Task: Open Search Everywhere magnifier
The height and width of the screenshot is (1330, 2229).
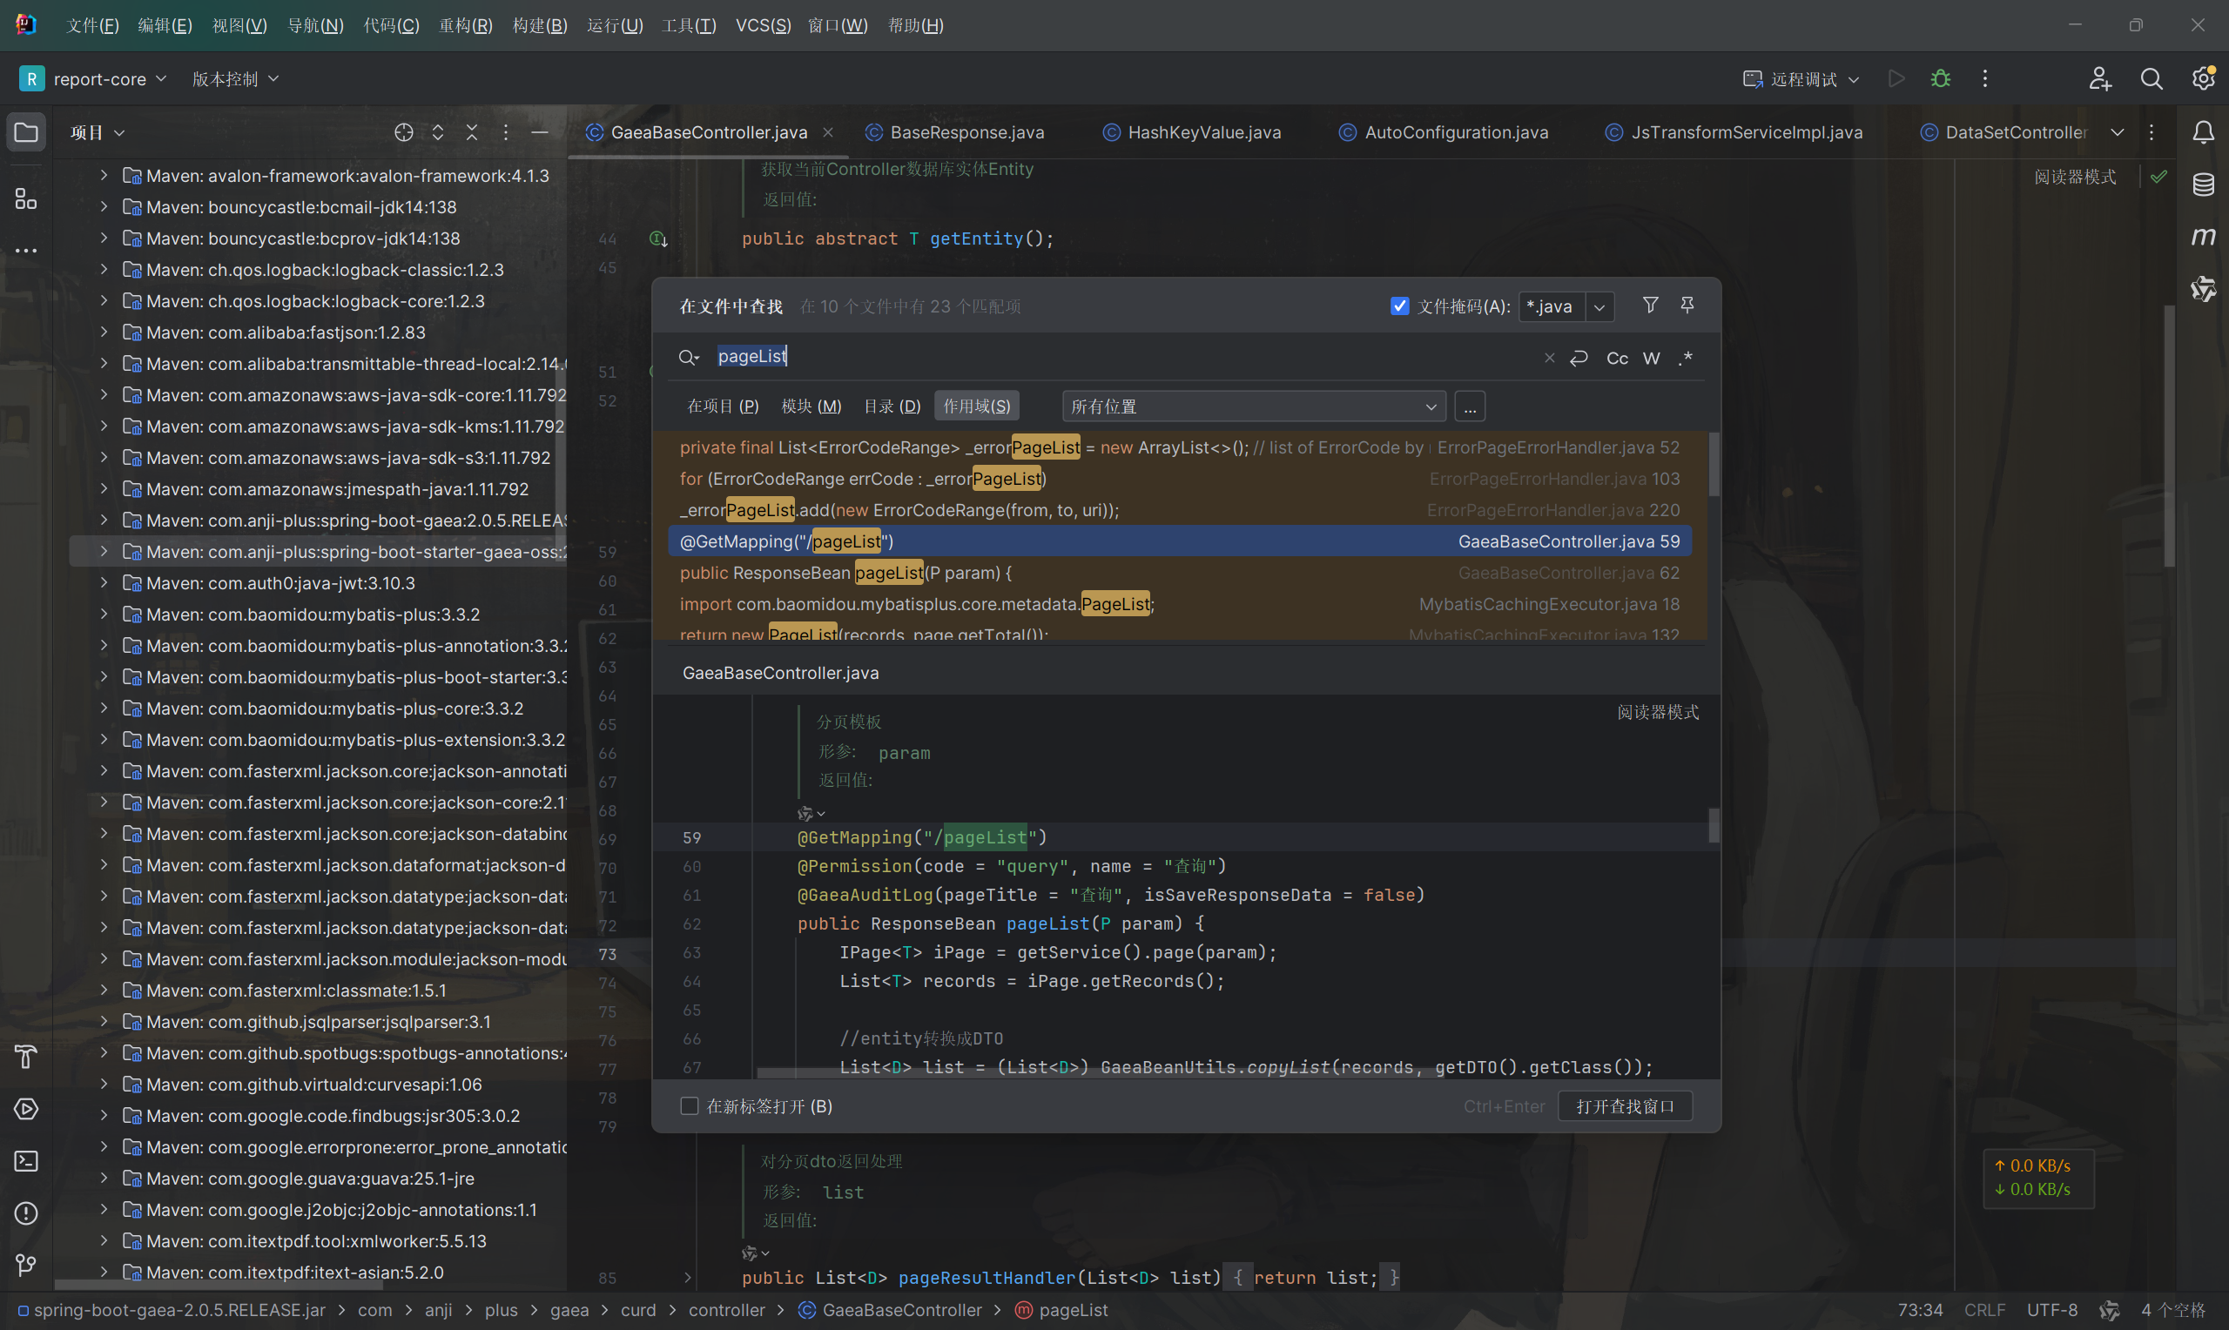Action: 2151,79
